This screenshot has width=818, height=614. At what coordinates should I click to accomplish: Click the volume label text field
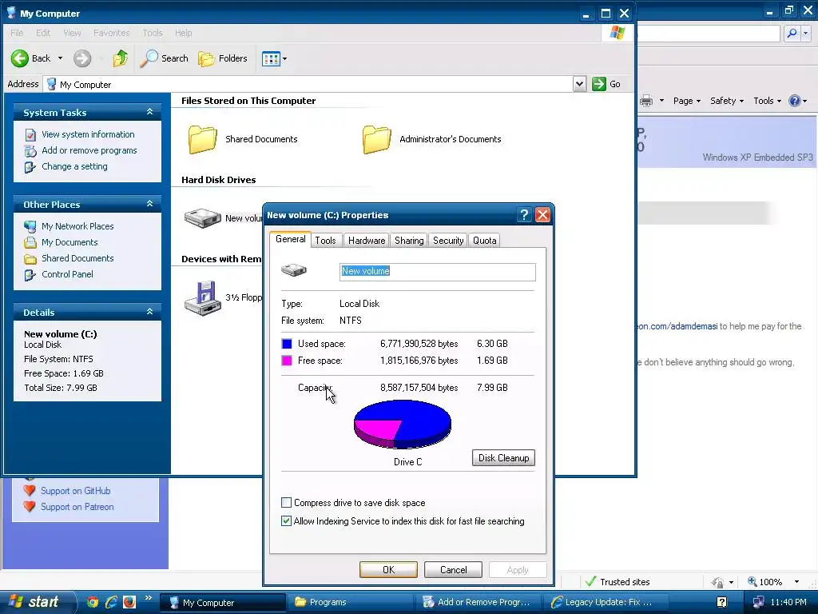[437, 272]
